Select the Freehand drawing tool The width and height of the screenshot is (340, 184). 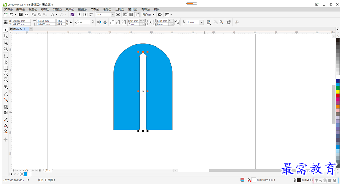pyautogui.click(x=6, y=57)
